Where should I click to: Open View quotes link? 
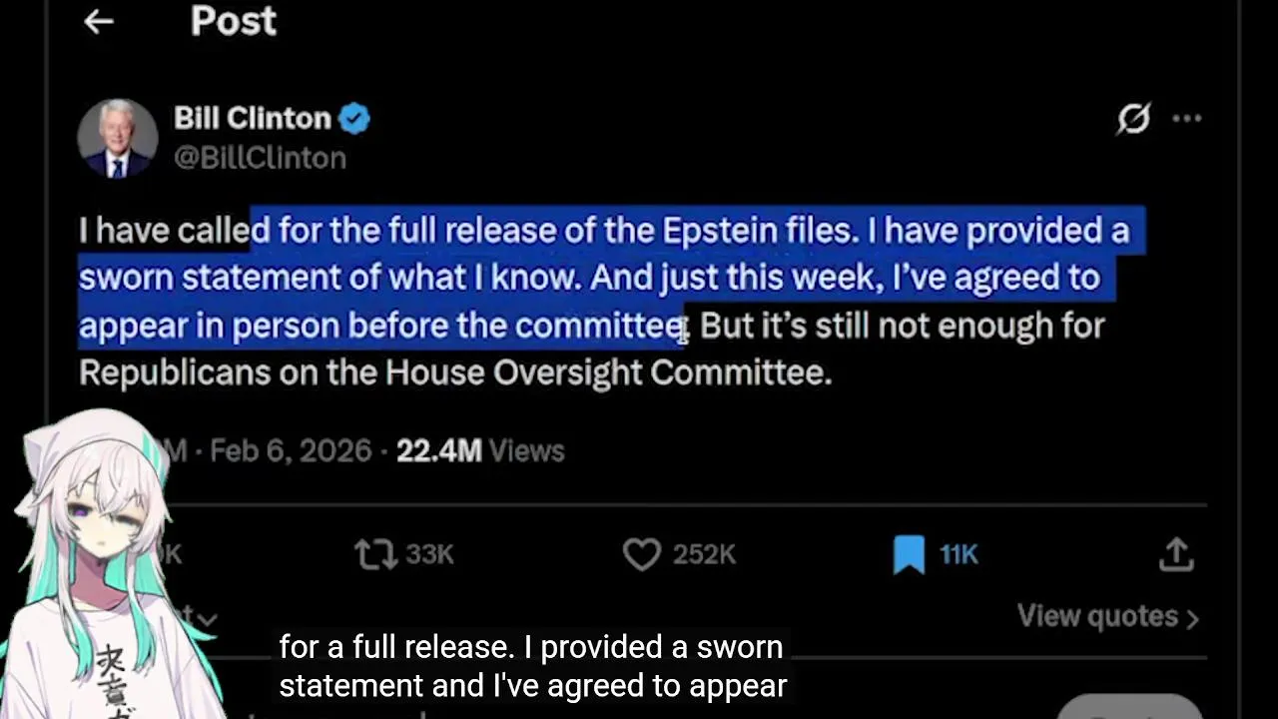point(1097,616)
